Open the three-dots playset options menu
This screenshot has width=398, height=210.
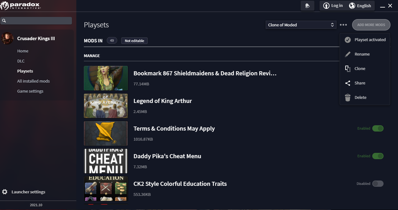click(x=343, y=25)
